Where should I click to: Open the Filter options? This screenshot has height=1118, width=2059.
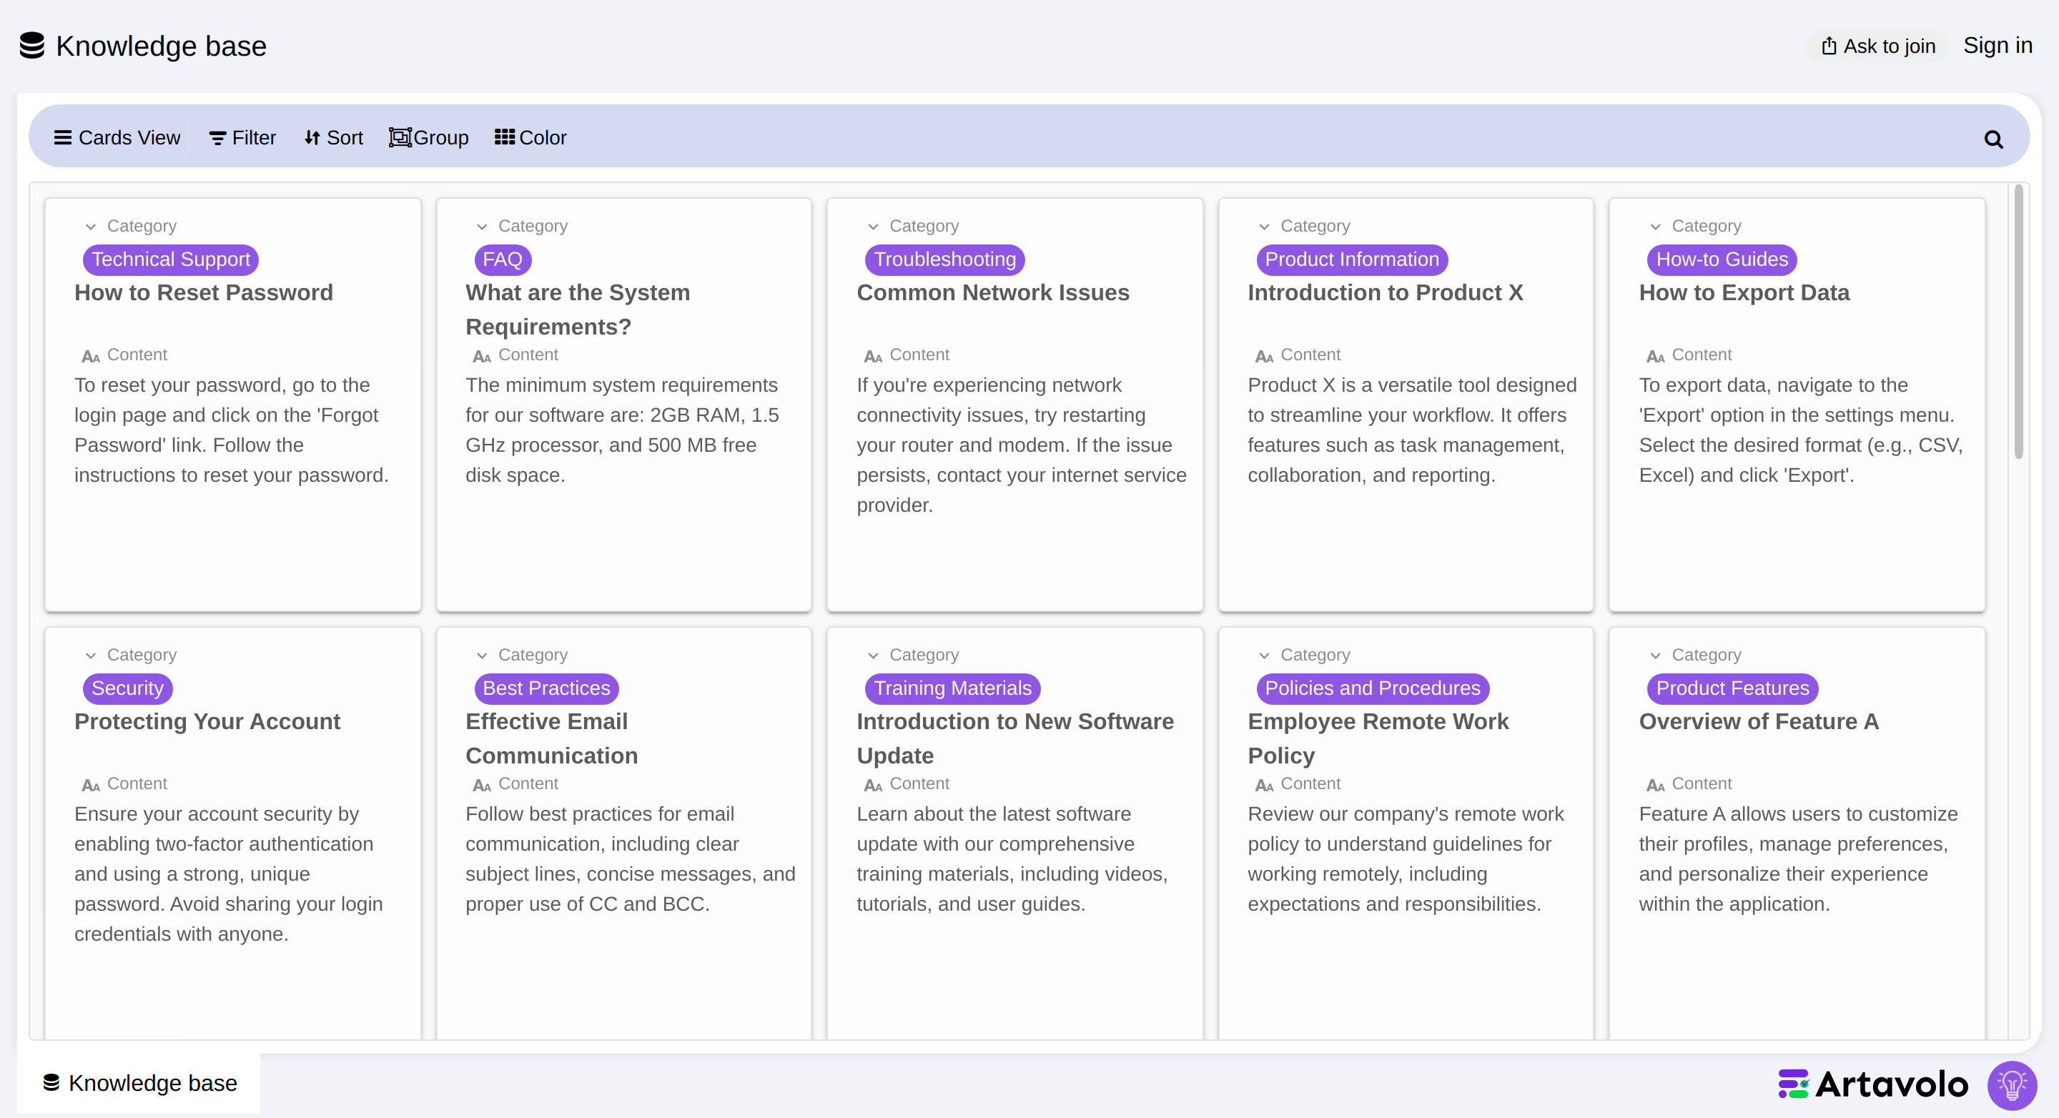click(242, 137)
